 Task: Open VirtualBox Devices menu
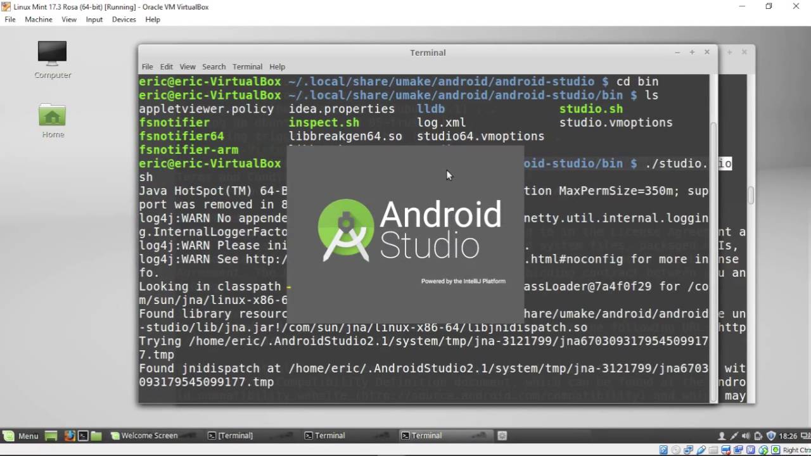124,20
